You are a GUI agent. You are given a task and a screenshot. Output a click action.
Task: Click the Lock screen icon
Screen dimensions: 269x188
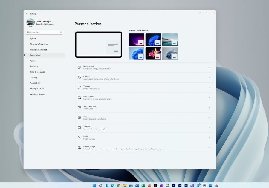point(79,97)
